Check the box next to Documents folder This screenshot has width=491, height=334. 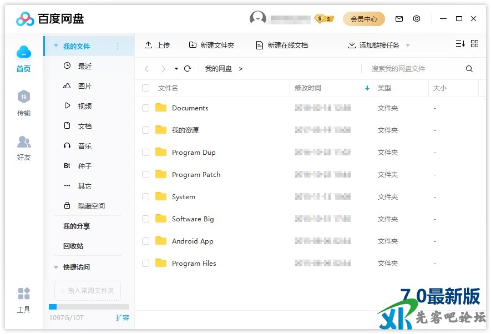tap(146, 108)
